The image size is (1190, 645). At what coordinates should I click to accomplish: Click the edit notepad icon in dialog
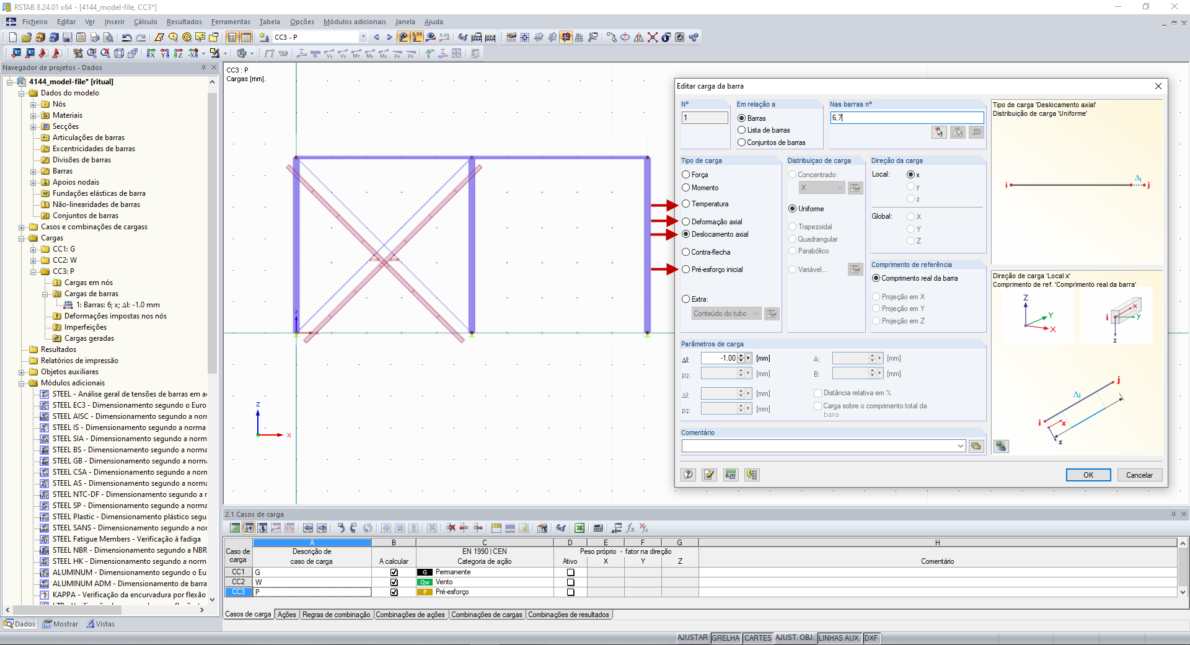pos(710,475)
